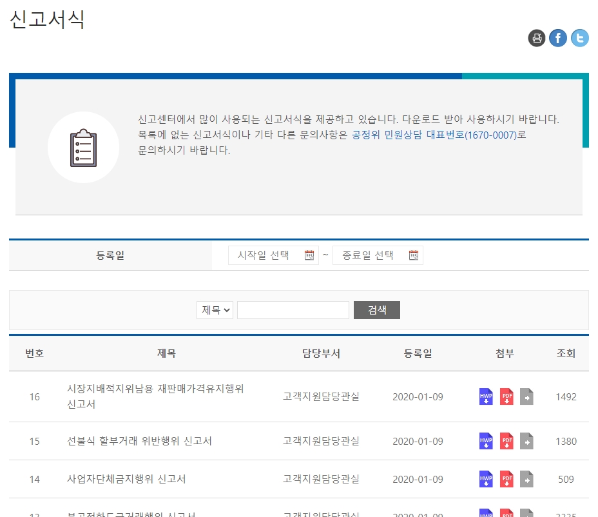Download HWP file for 불공정하도급거래행위 신고서
Viewport: 598px width, 517px height.
pyautogui.click(x=485, y=513)
